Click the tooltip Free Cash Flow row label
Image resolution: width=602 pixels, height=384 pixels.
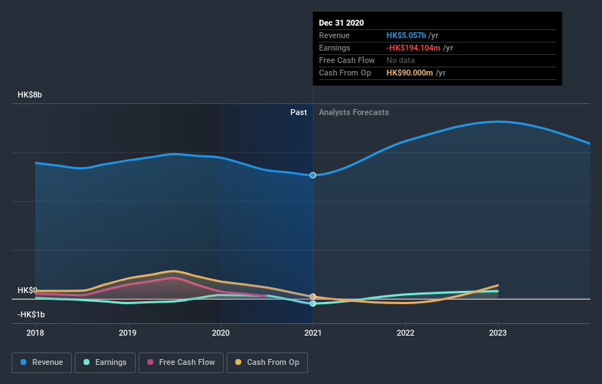click(347, 60)
